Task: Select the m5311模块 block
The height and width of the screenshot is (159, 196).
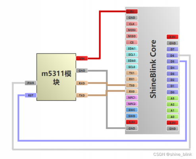Action: coord(56,77)
